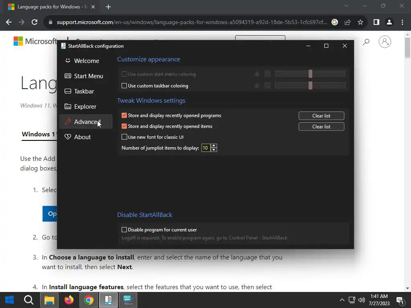The image size is (411, 308).
Task: Uncheck Store and display recently opened items
Action: (124, 126)
